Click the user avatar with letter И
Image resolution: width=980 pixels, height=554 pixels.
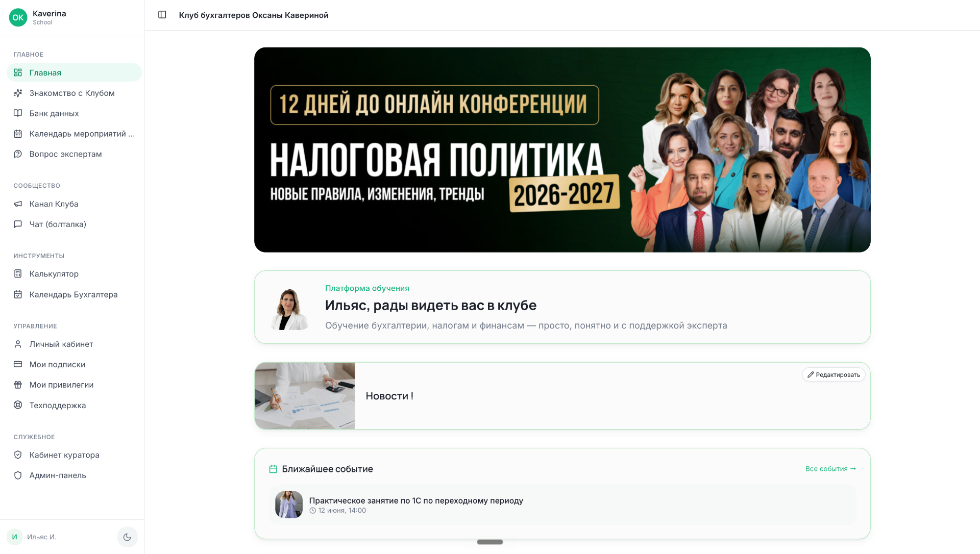(x=14, y=537)
